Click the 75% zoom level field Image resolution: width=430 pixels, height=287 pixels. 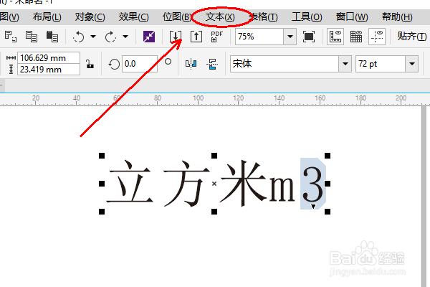tap(259, 37)
